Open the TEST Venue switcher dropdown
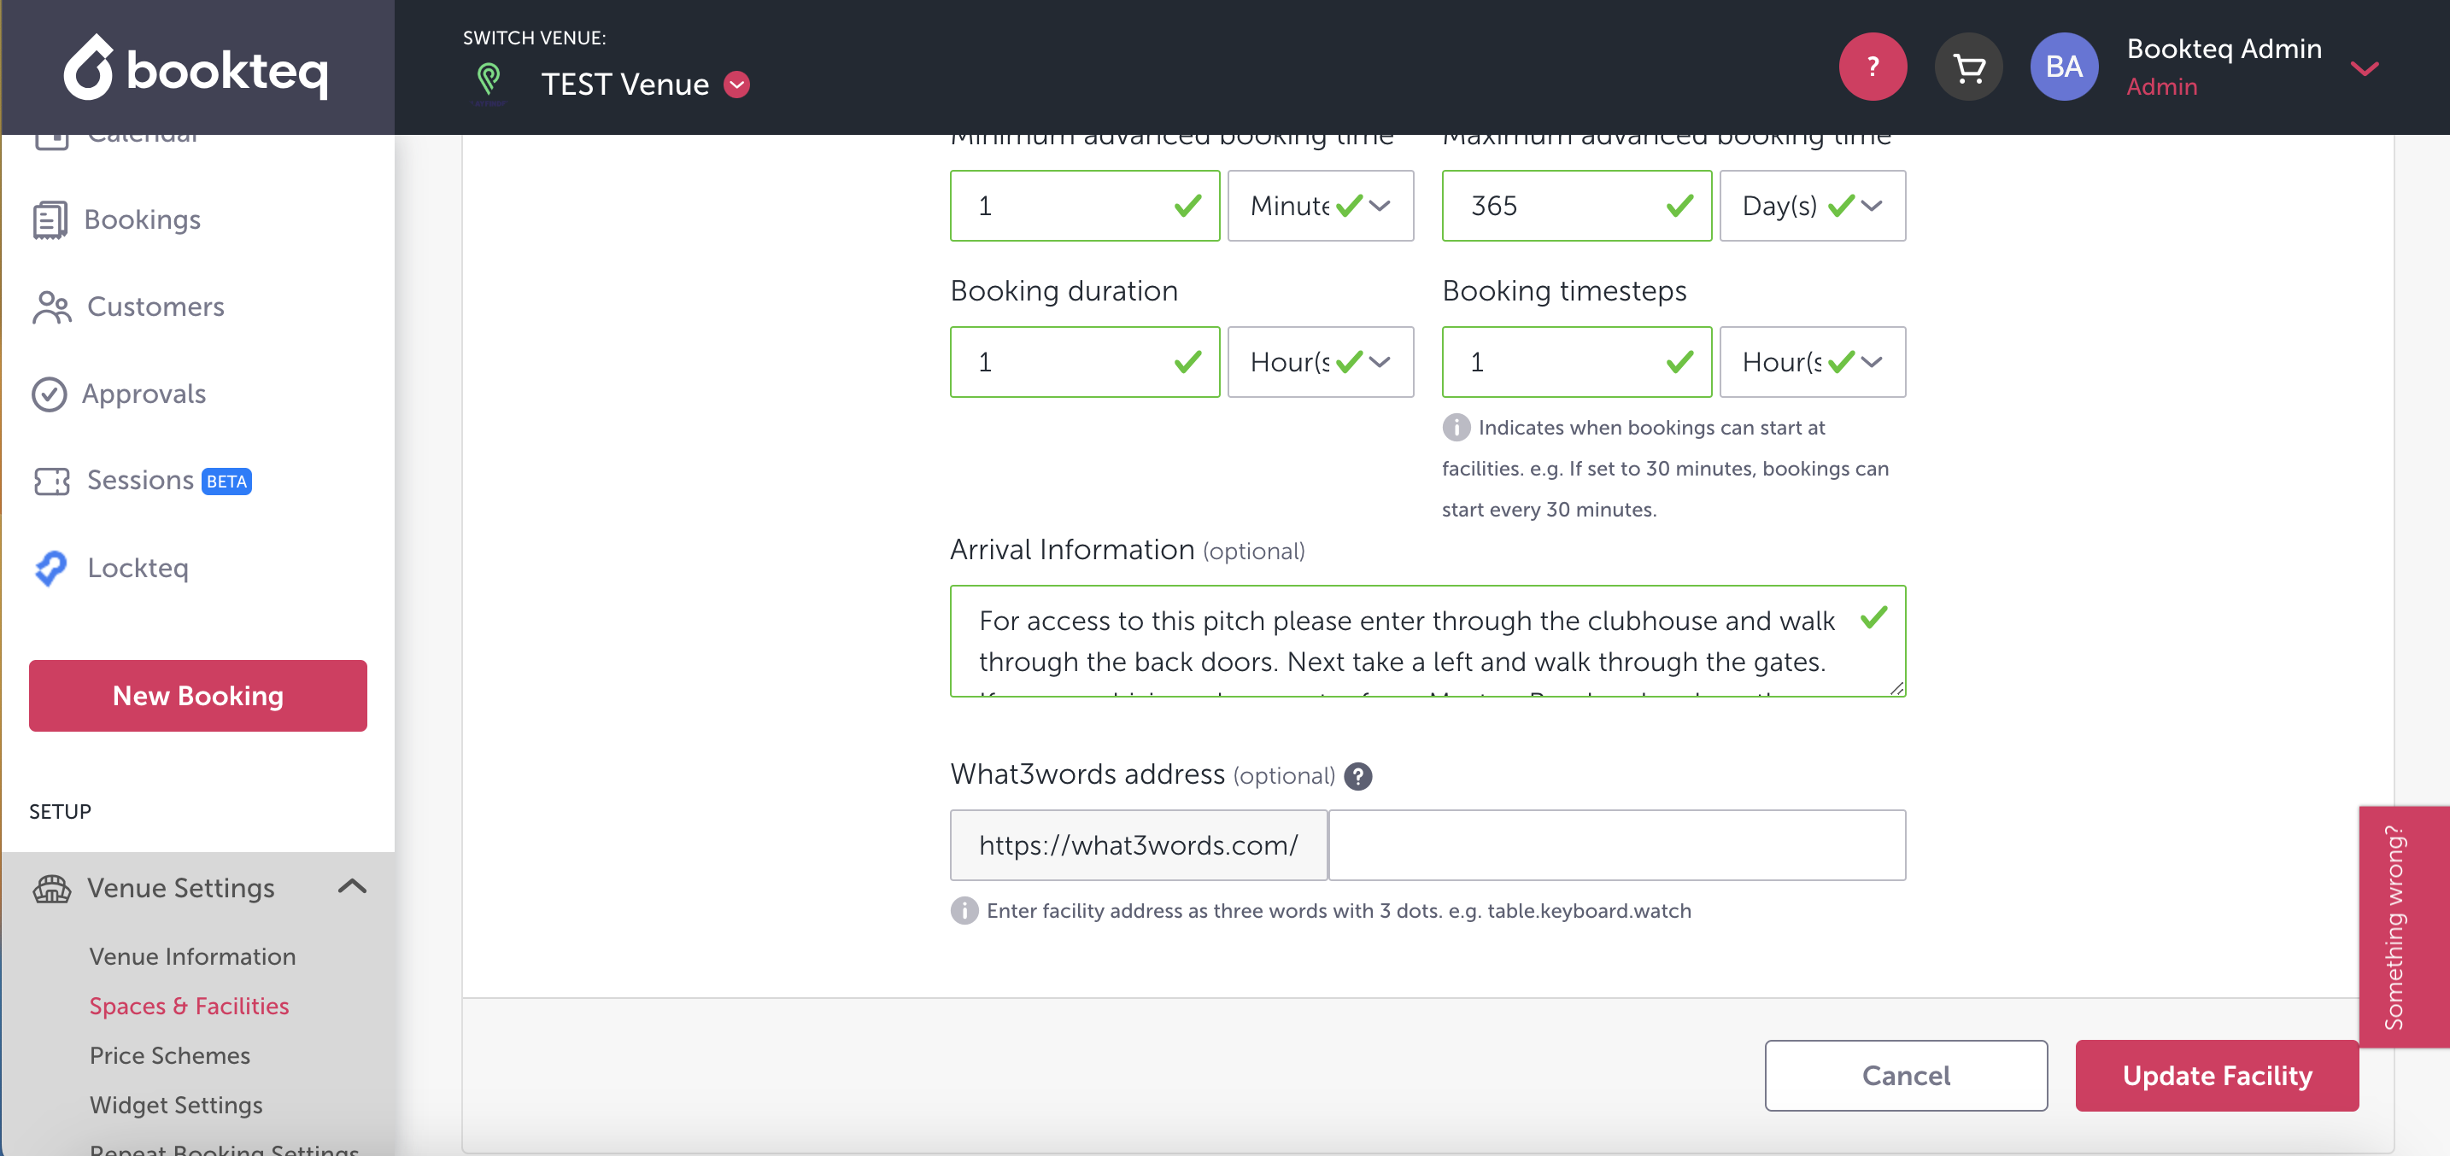Viewport: 2450px width, 1156px height. pos(737,85)
